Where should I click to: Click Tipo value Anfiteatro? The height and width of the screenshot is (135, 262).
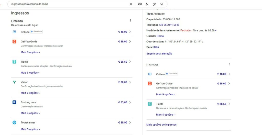pos(159,14)
